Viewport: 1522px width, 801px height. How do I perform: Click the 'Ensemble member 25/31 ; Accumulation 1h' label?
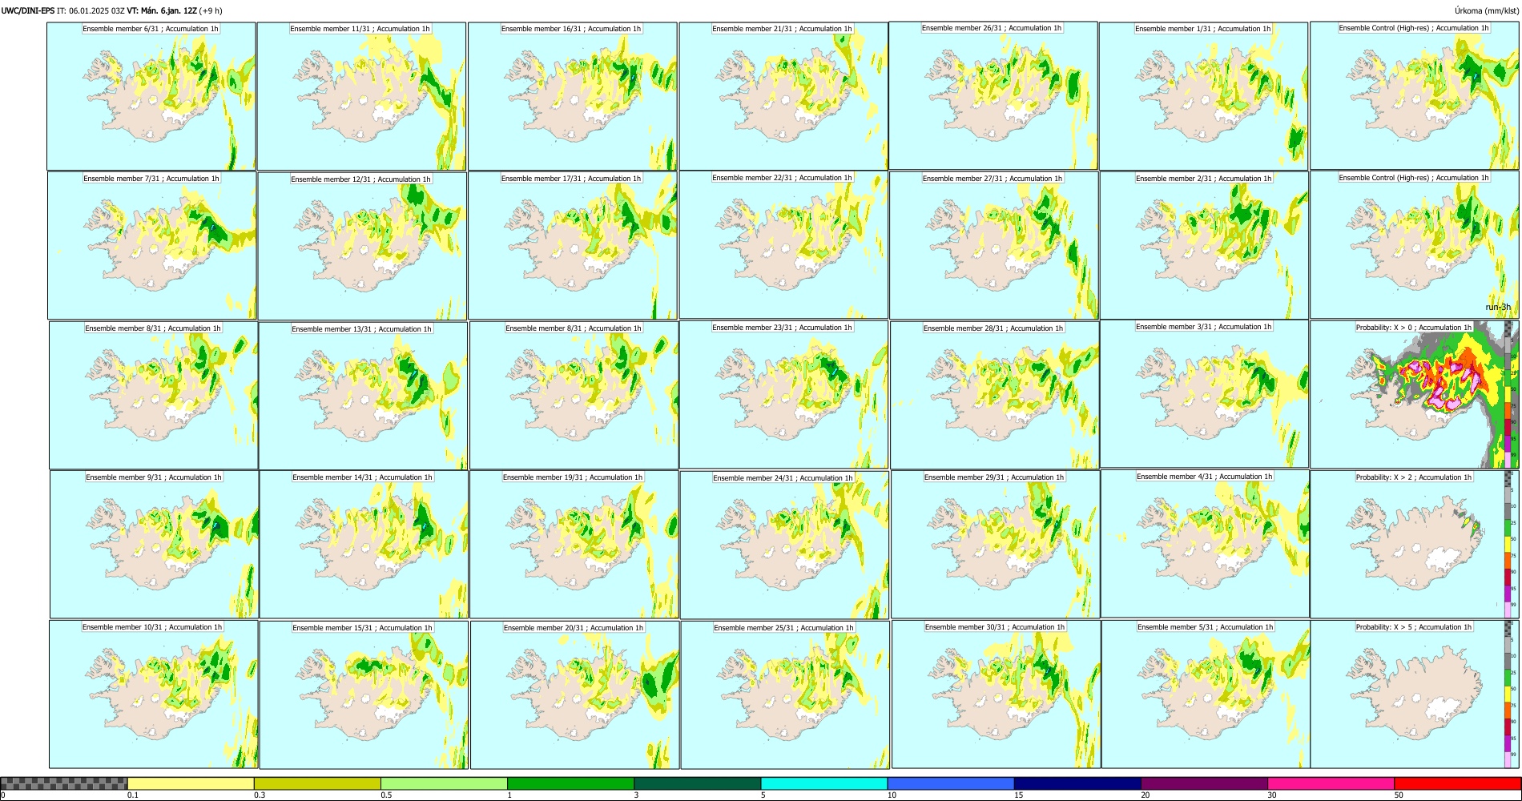784,628
